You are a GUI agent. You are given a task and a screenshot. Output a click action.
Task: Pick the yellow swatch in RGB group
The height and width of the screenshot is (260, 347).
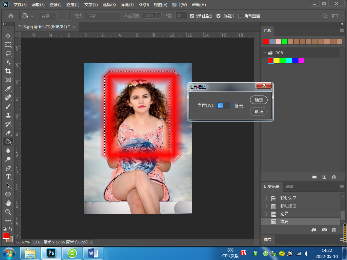[277, 61]
